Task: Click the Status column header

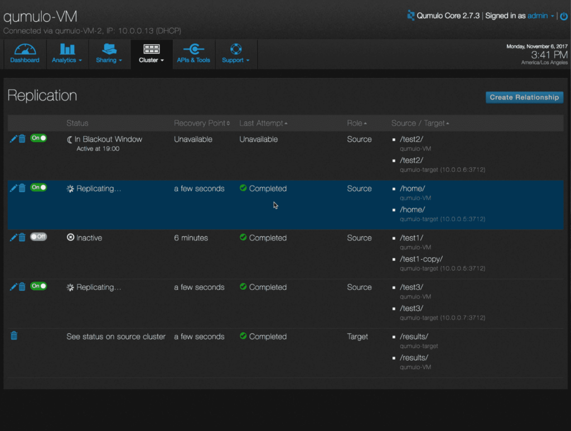Action: pyautogui.click(x=77, y=123)
